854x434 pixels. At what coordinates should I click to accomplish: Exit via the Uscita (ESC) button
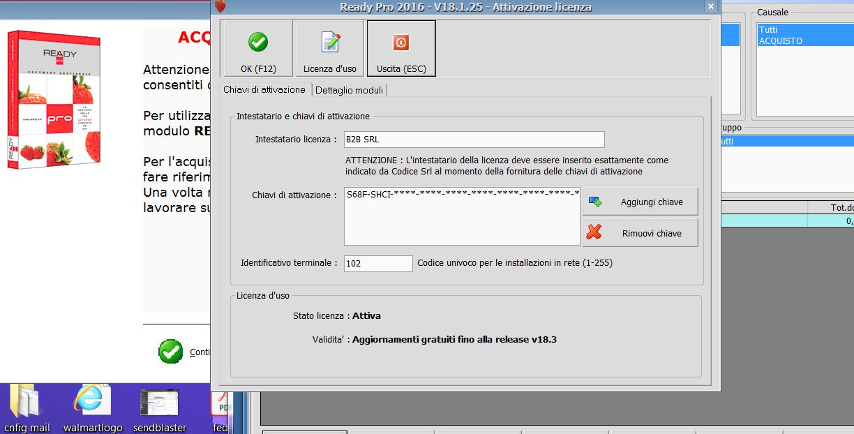(x=401, y=48)
